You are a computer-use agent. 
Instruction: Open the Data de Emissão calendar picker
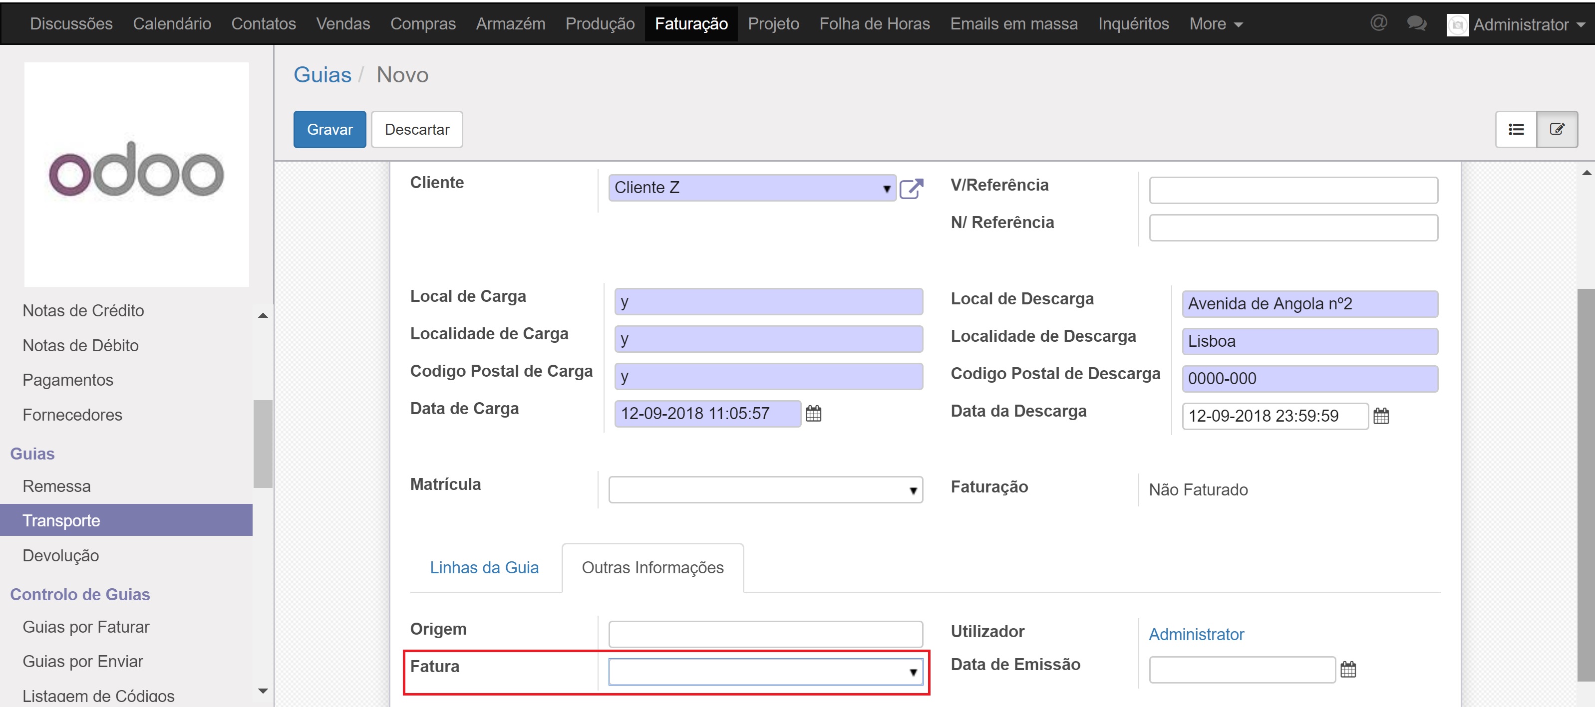pyautogui.click(x=1348, y=669)
